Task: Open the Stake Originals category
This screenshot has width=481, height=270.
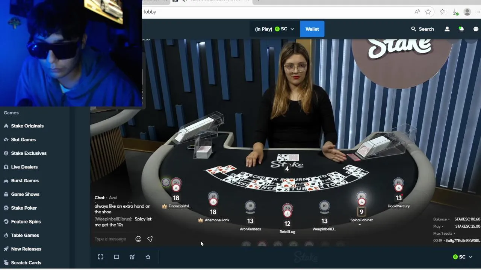Action: pyautogui.click(x=27, y=126)
